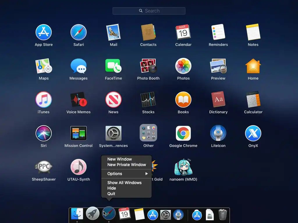Open Calendar from the Dock

tap(124, 213)
